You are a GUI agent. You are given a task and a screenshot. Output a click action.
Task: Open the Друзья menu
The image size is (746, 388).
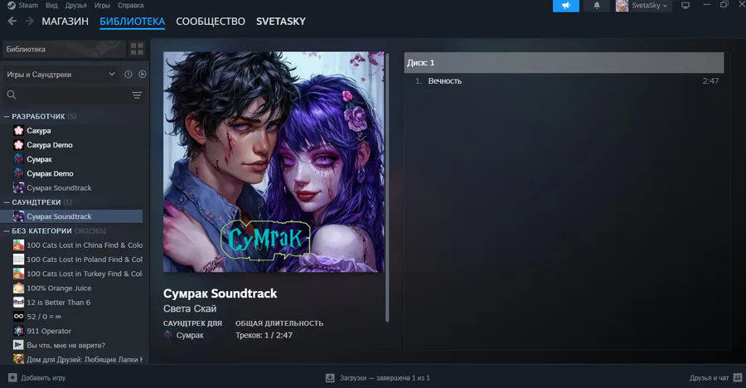(x=75, y=5)
